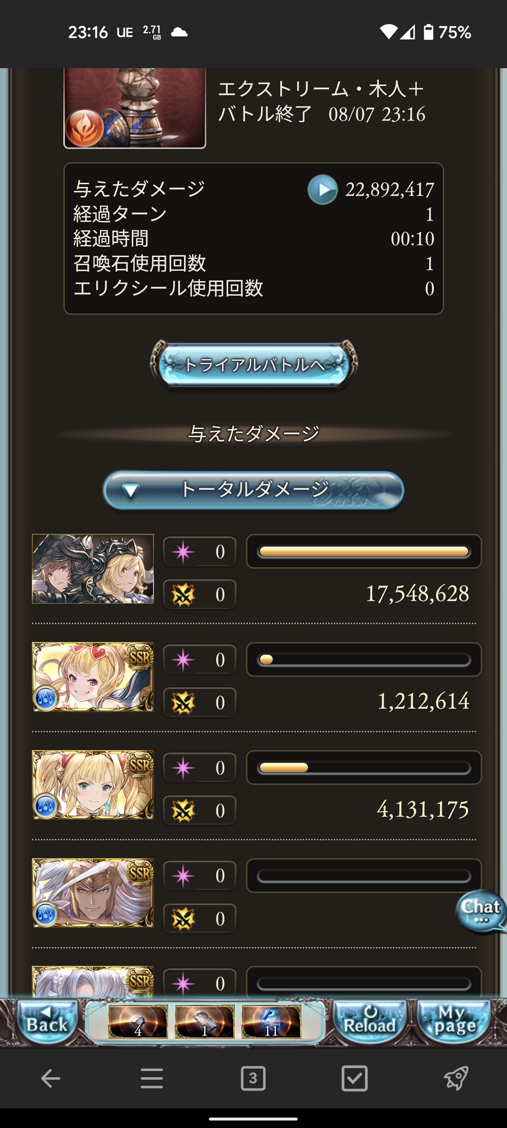This screenshot has width=507, height=1128.
Task: Select the heart-glasses blonde SSR character portrait
Action: point(93,677)
